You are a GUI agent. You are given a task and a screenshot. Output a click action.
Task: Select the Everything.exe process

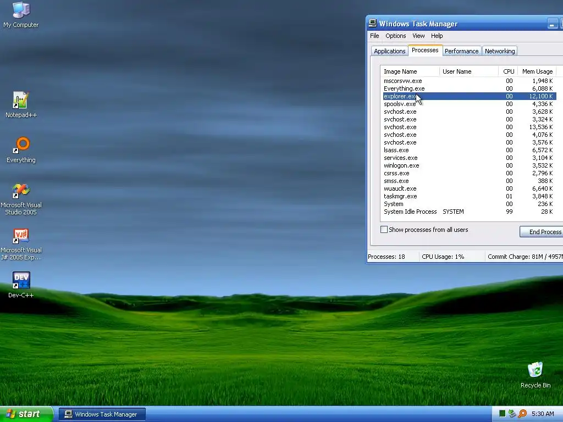(x=468, y=88)
